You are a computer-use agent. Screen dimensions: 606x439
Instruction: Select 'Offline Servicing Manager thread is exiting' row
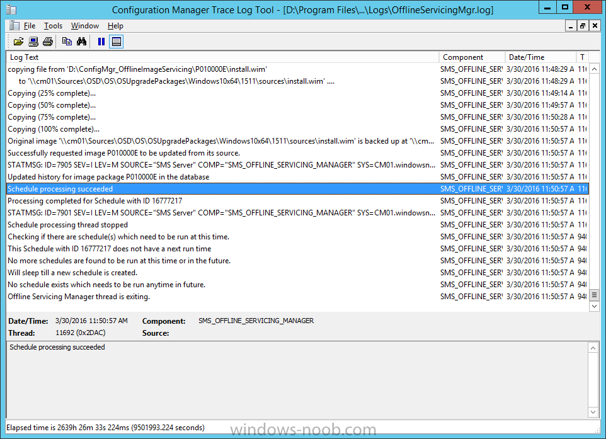click(297, 297)
